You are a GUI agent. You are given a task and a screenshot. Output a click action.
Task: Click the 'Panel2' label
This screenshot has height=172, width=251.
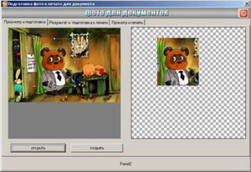125,164
